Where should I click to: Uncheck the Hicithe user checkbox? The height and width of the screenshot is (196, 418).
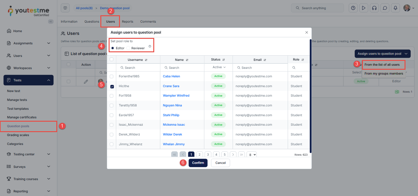[x=112, y=86]
